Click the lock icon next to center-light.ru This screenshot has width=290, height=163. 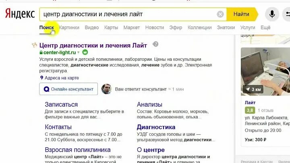(41, 52)
